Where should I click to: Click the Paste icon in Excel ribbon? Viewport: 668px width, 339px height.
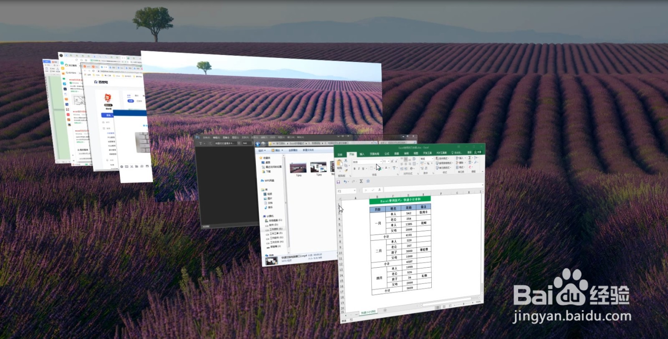(x=339, y=163)
